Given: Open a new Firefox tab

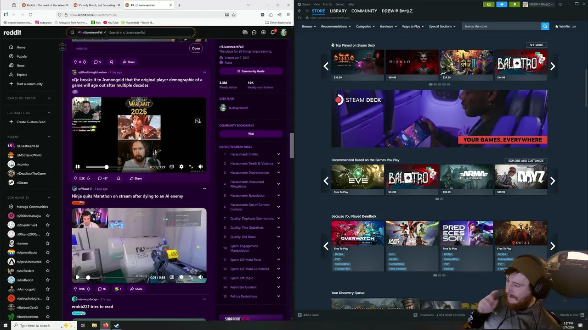Looking at the screenshot, I should pos(179,5).
